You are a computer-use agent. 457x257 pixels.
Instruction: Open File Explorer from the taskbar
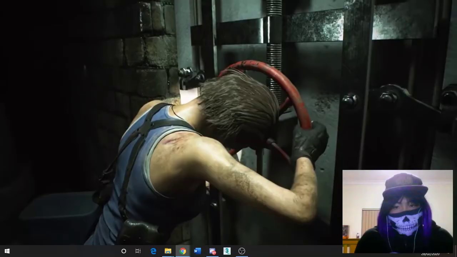pos(168,251)
